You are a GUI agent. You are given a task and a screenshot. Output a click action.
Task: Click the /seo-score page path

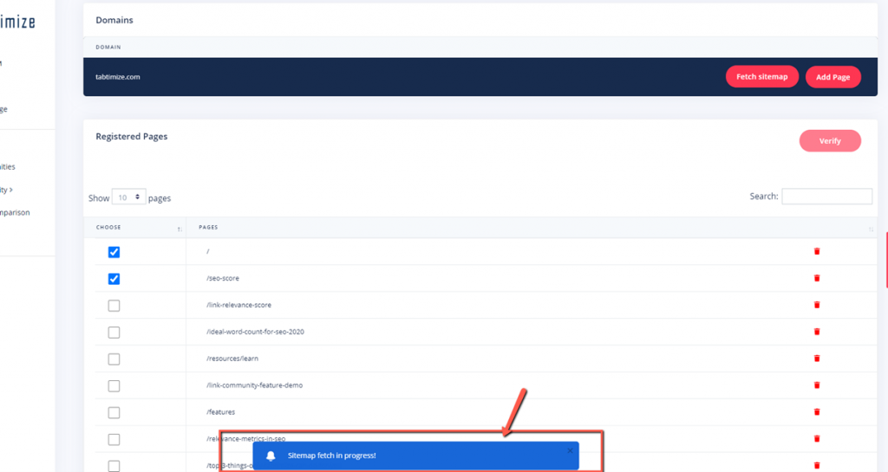[x=223, y=278]
